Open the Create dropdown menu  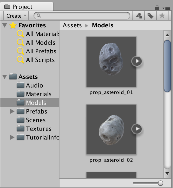click(16, 16)
